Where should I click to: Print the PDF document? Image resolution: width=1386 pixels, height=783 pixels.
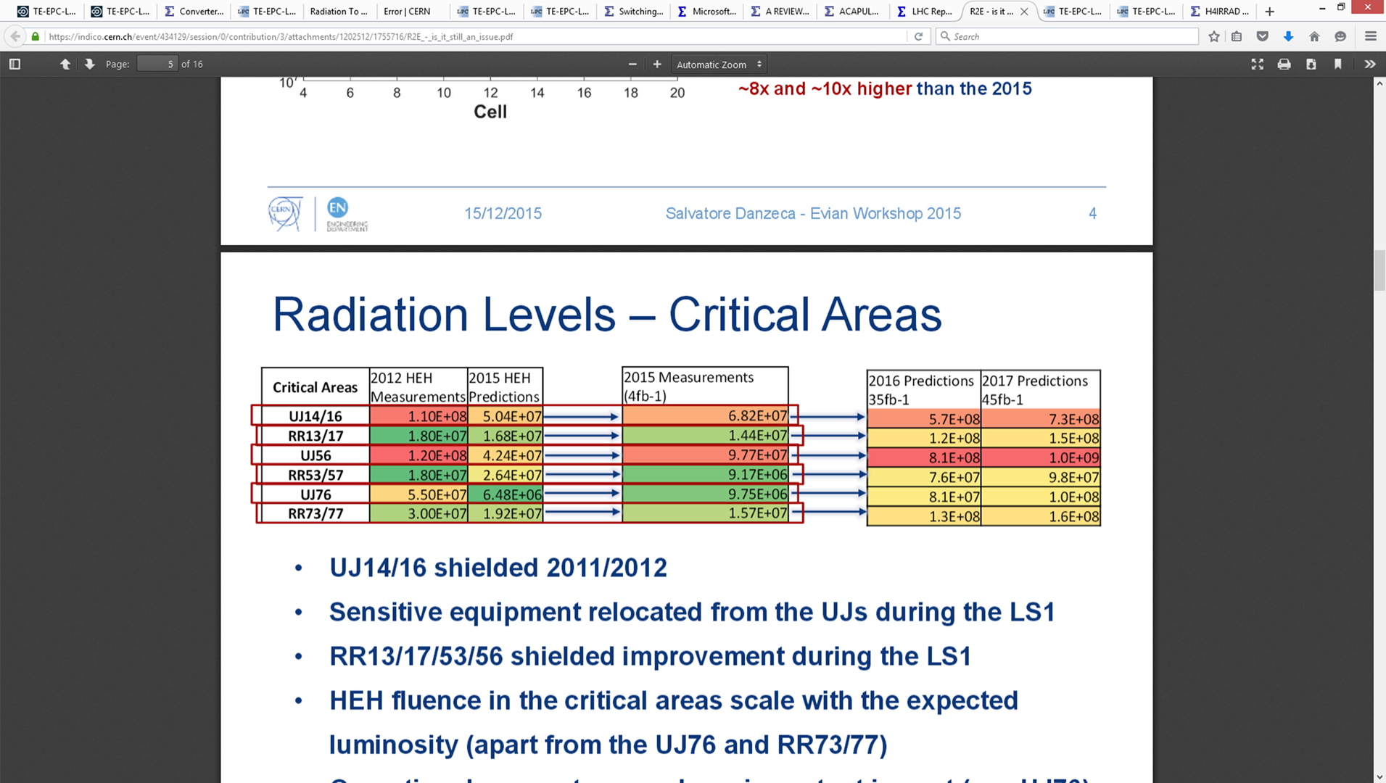(1284, 64)
